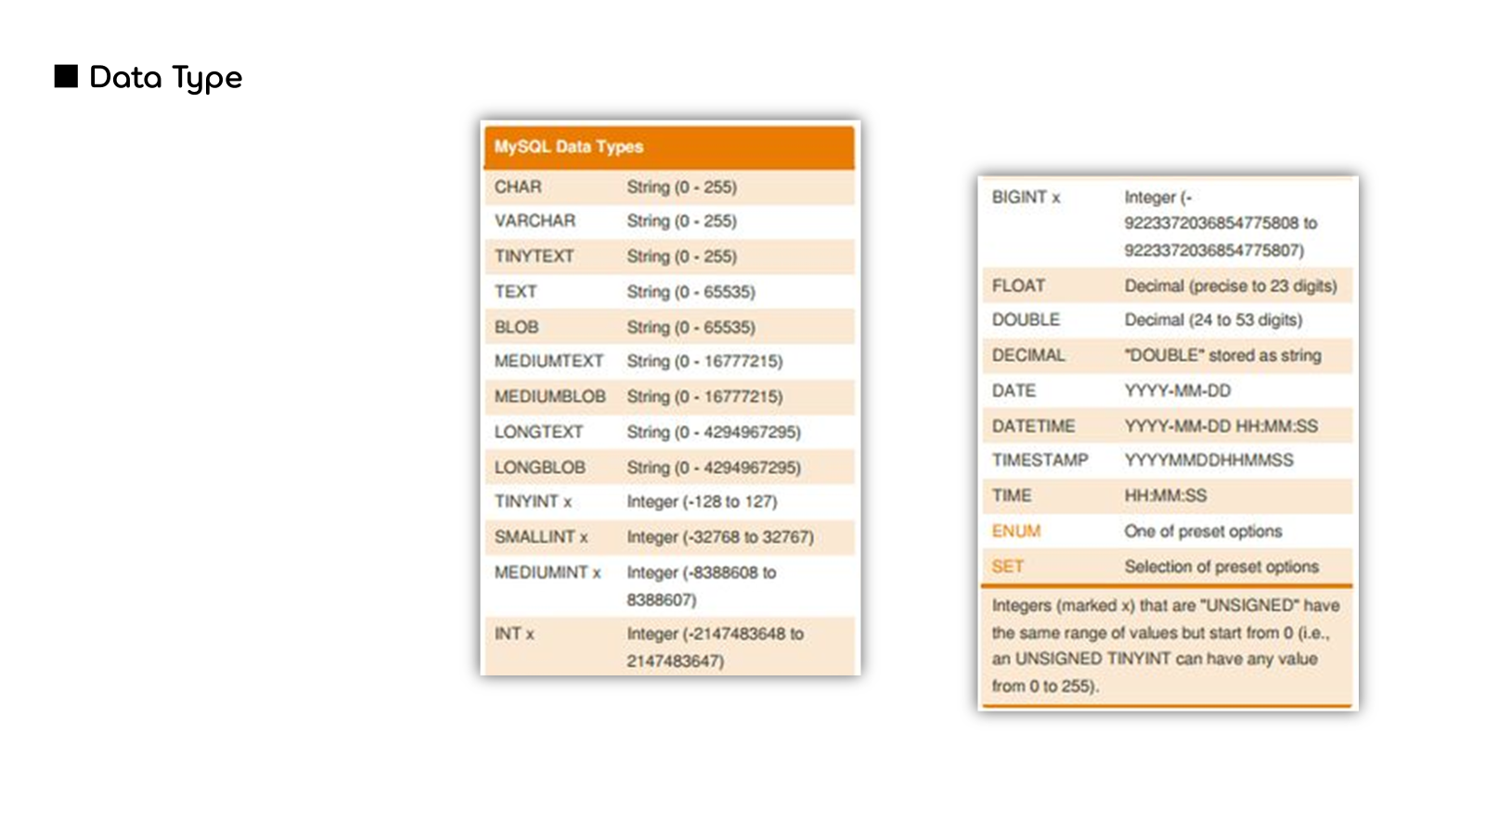Select the 'YYYY-MM-DD' format in DATE row
Viewport: 1485px width, 835px height.
[1177, 391]
